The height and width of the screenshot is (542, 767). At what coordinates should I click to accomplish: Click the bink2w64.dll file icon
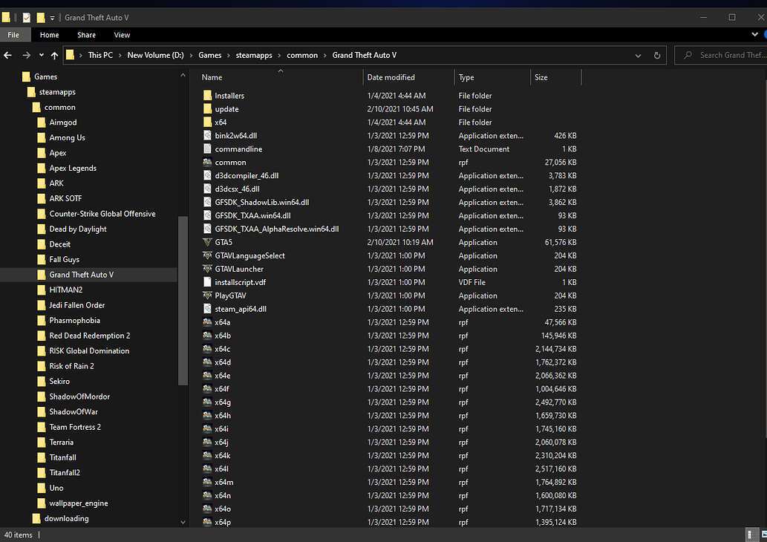tap(207, 135)
